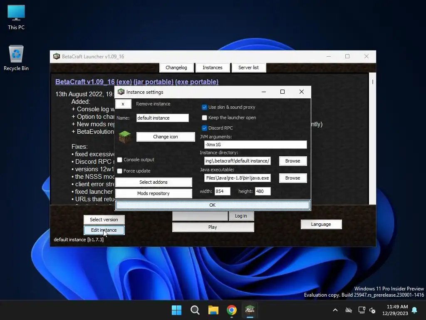Viewport: 426px width, 320px height.
Task: Show hidden system tray icons
Action: [335, 310]
